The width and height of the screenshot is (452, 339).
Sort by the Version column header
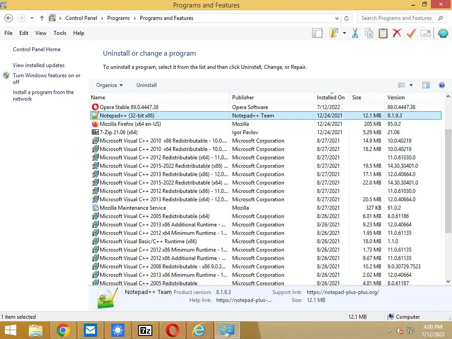click(x=413, y=98)
